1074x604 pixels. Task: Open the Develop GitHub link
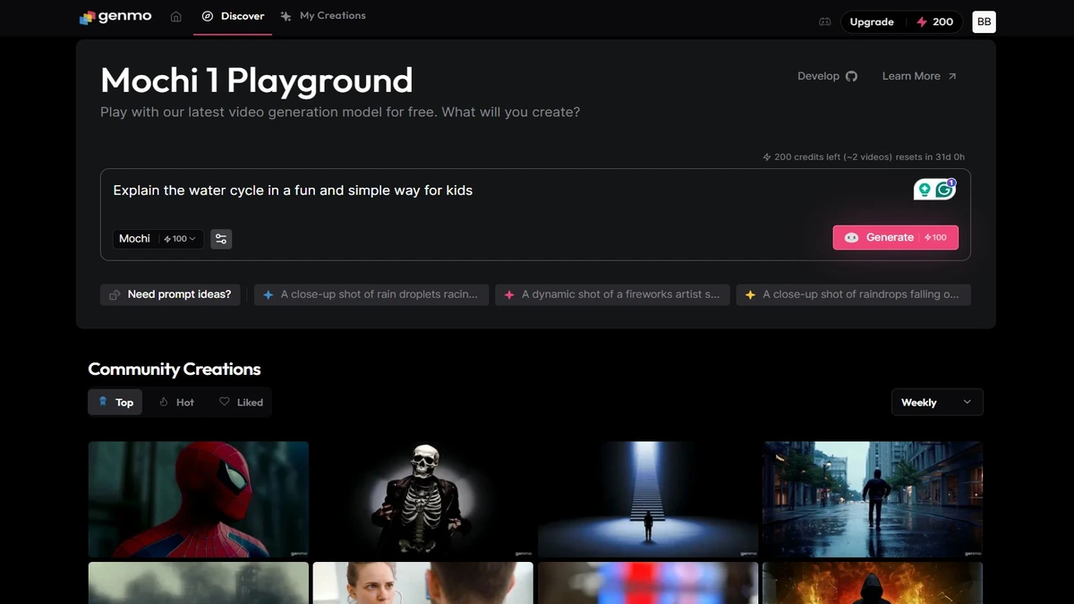[828, 76]
